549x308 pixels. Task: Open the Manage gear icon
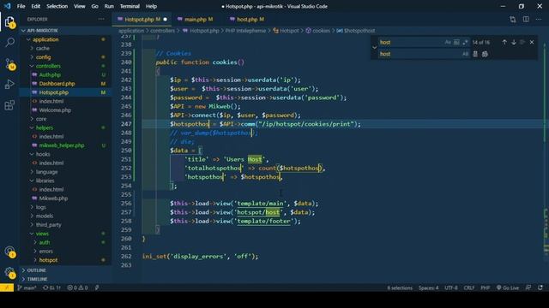click(9, 272)
